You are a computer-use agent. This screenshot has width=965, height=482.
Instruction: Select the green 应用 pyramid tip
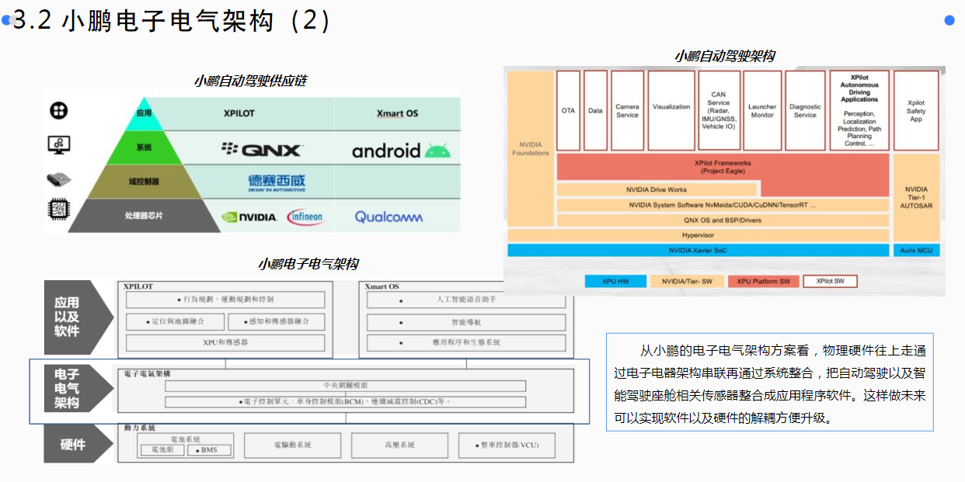click(x=143, y=113)
